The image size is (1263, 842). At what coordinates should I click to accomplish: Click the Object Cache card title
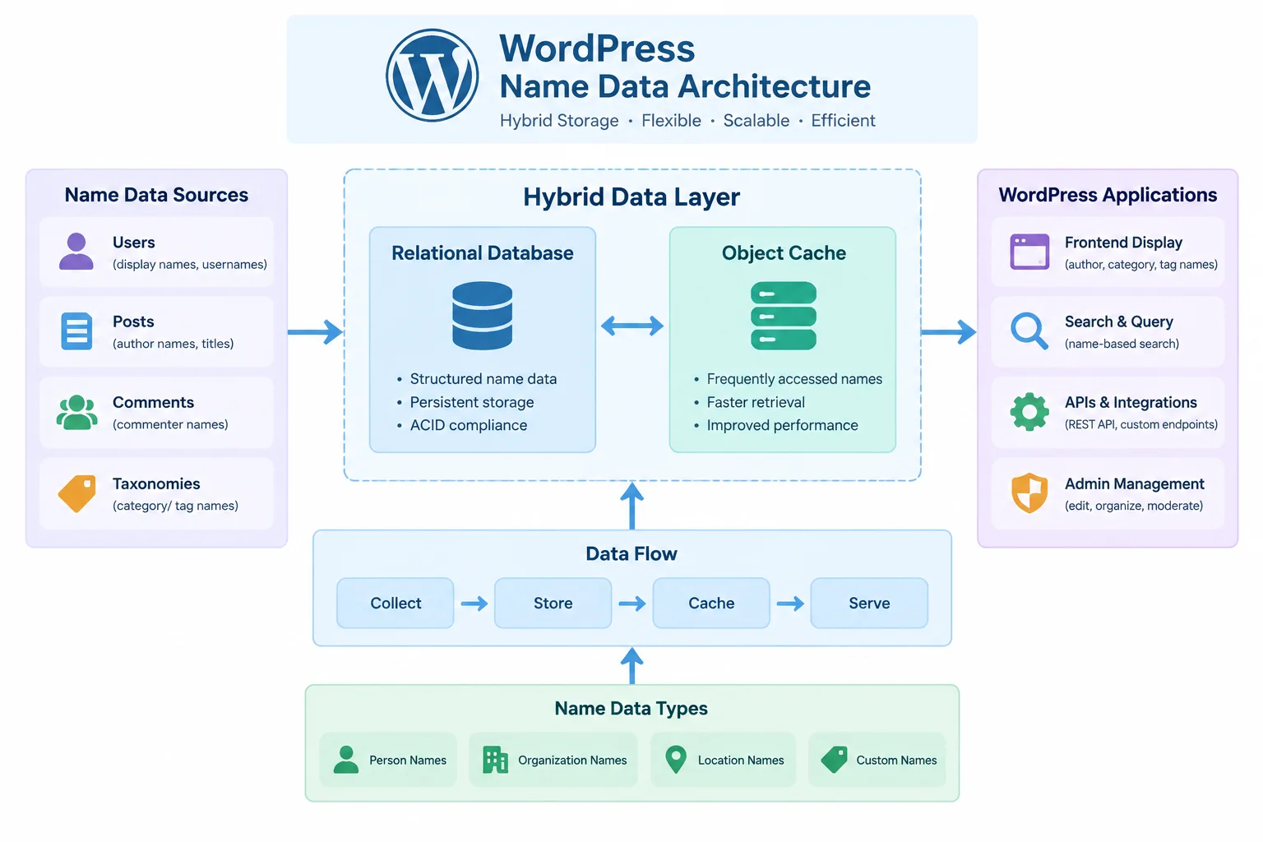pyautogui.click(x=784, y=253)
